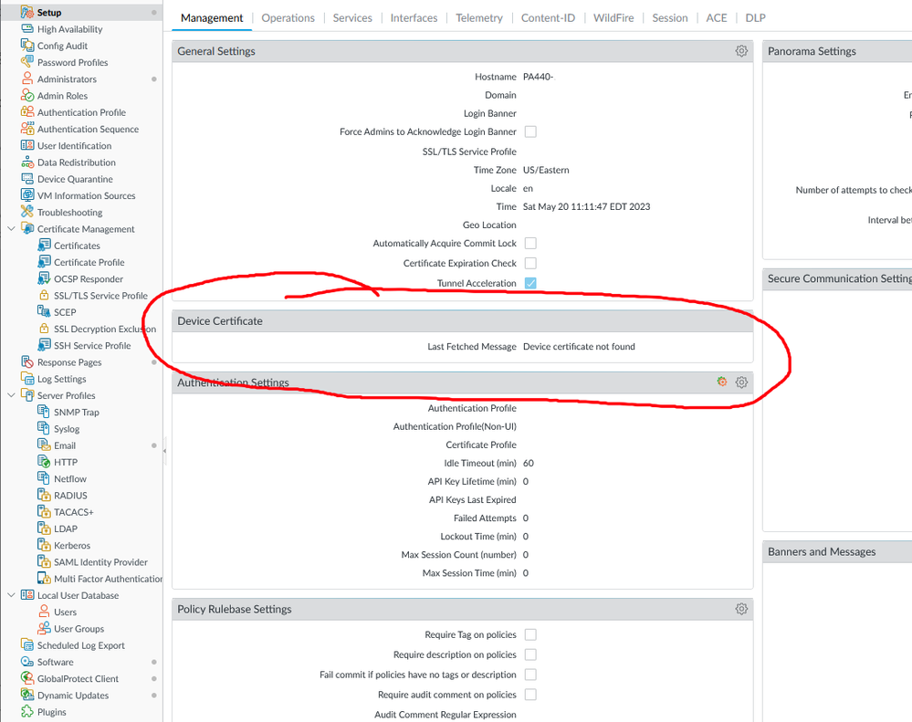
Task: Select Setup in the sidebar
Action: pyautogui.click(x=49, y=12)
